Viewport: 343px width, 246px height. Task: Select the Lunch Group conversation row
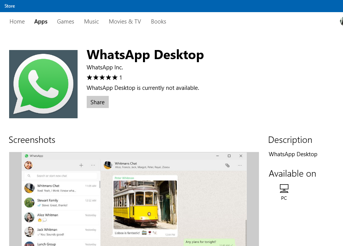(61, 243)
